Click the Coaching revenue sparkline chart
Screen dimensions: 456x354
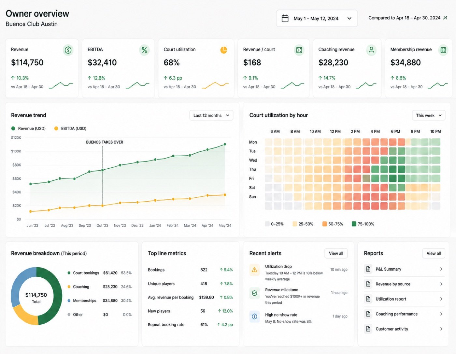366,85
